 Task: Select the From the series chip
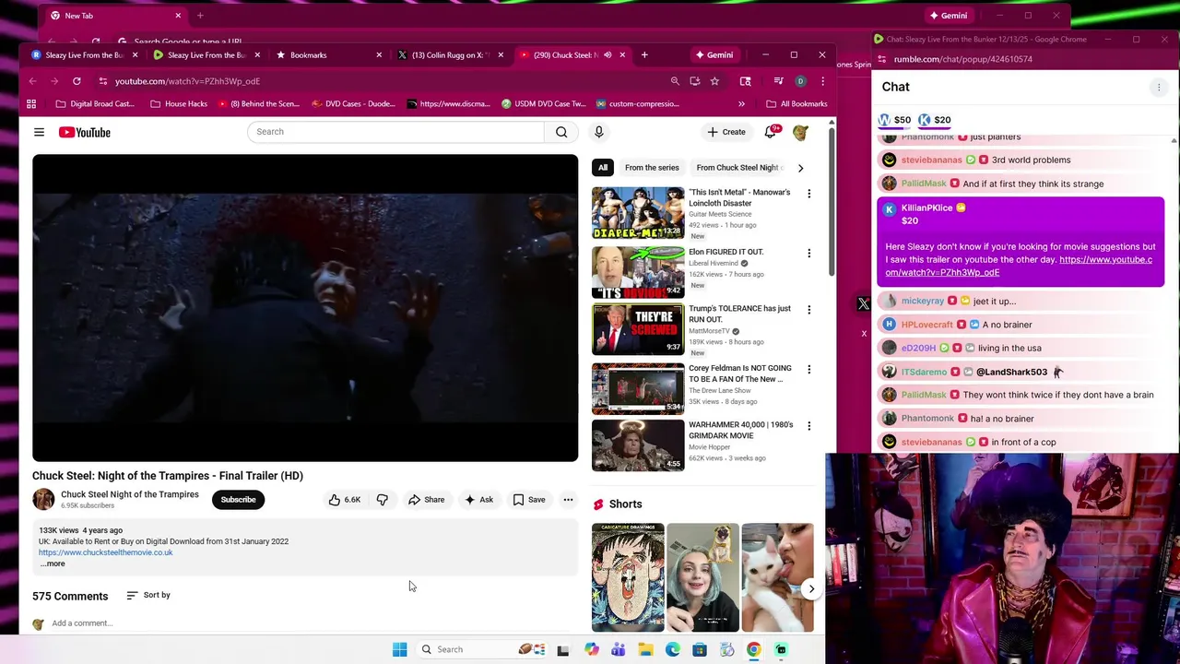652,168
